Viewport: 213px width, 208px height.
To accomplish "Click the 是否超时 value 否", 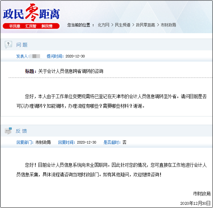I will pos(124,142).
